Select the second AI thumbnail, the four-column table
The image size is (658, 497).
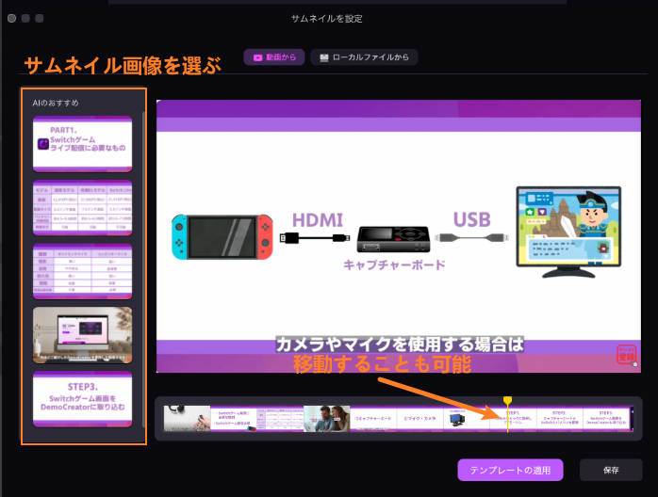tap(82, 208)
